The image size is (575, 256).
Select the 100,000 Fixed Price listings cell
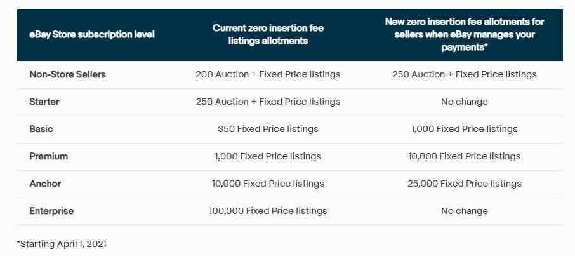[x=268, y=211]
